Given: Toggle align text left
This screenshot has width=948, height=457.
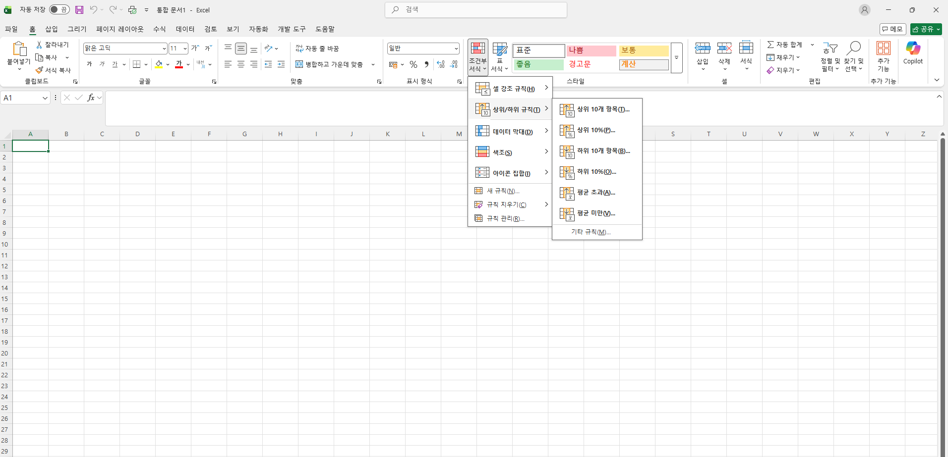Looking at the screenshot, I should (x=228, y=64).
